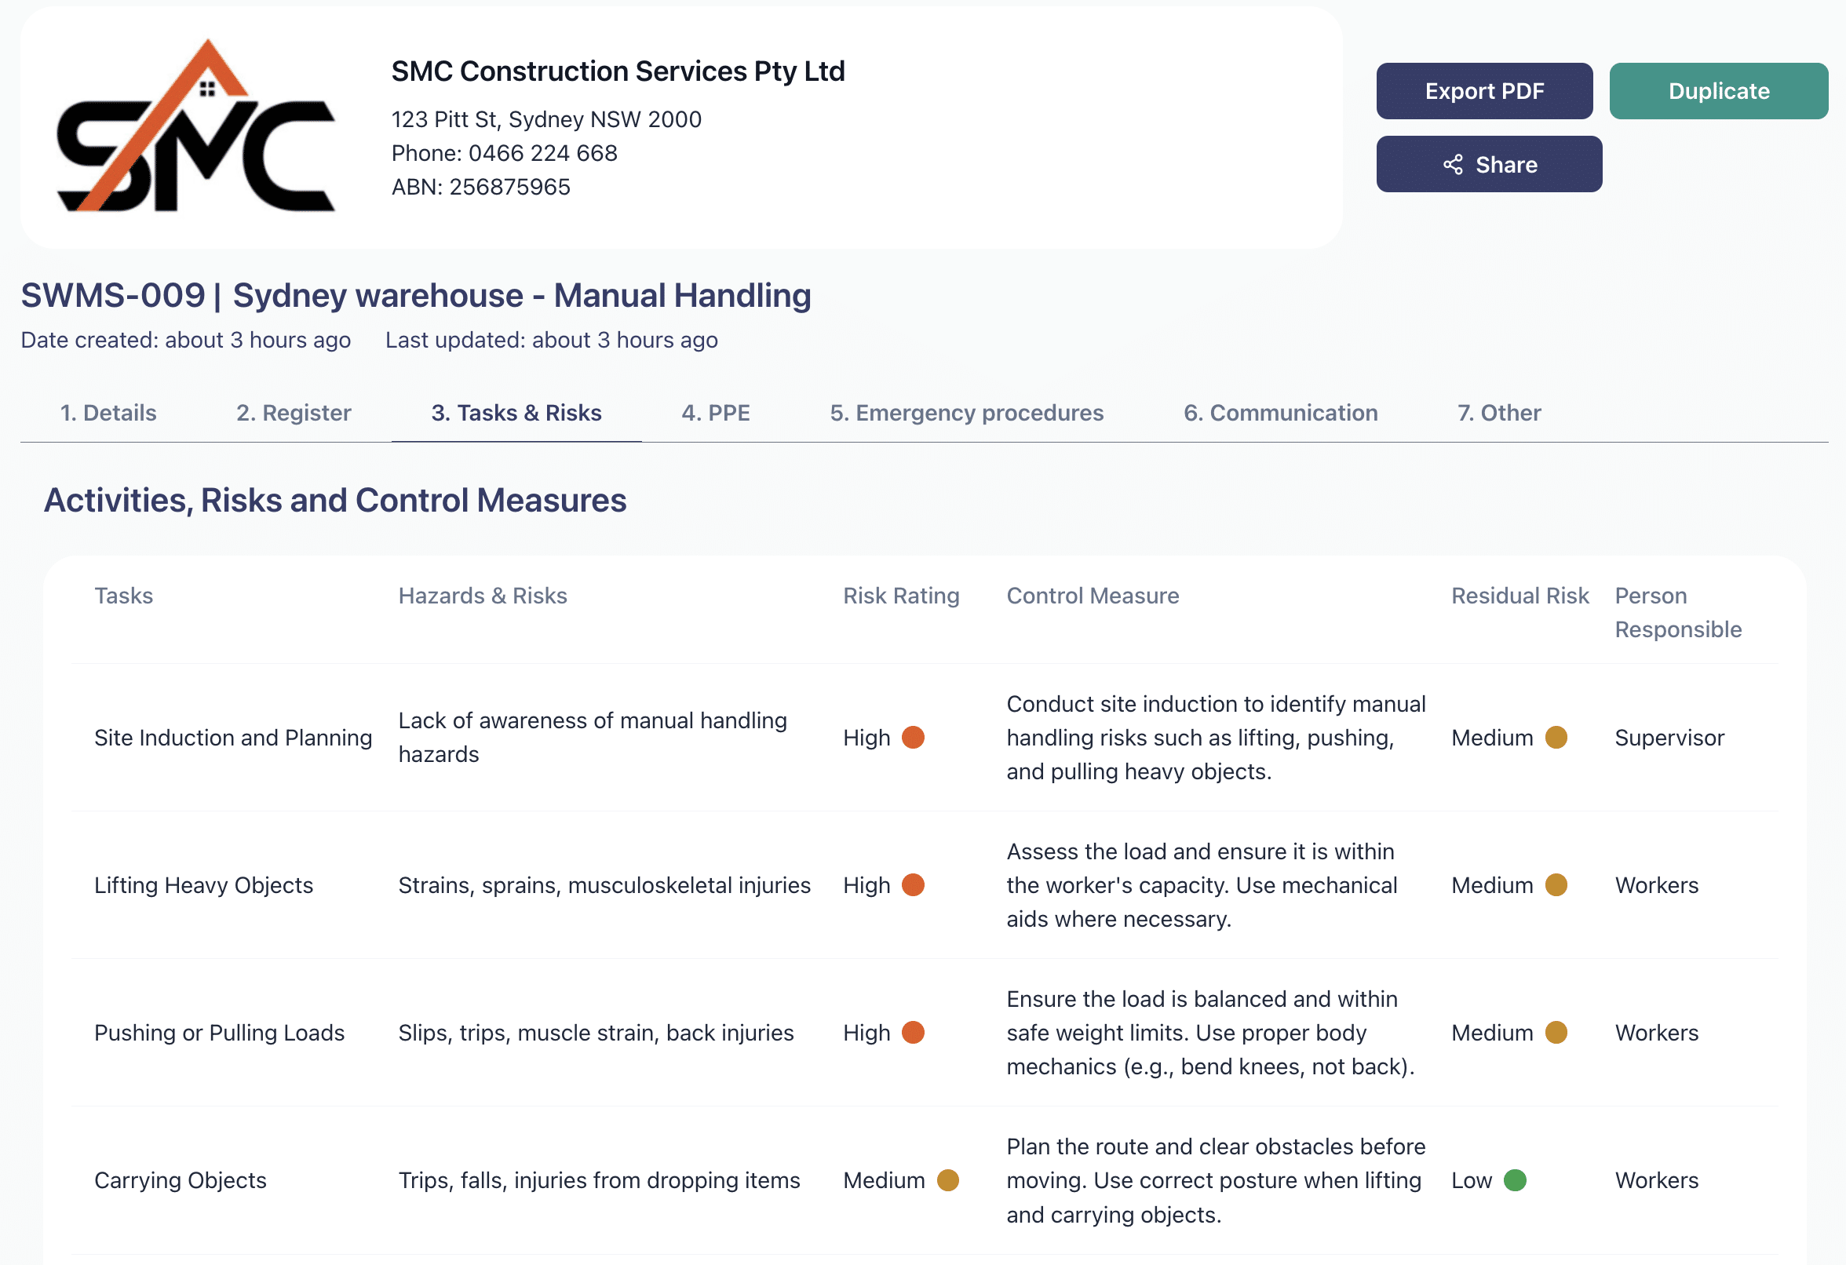This screenshot has width=1846, height=1265.
Task: Switch to the 1. Details tab
Action: click(108, 412)
